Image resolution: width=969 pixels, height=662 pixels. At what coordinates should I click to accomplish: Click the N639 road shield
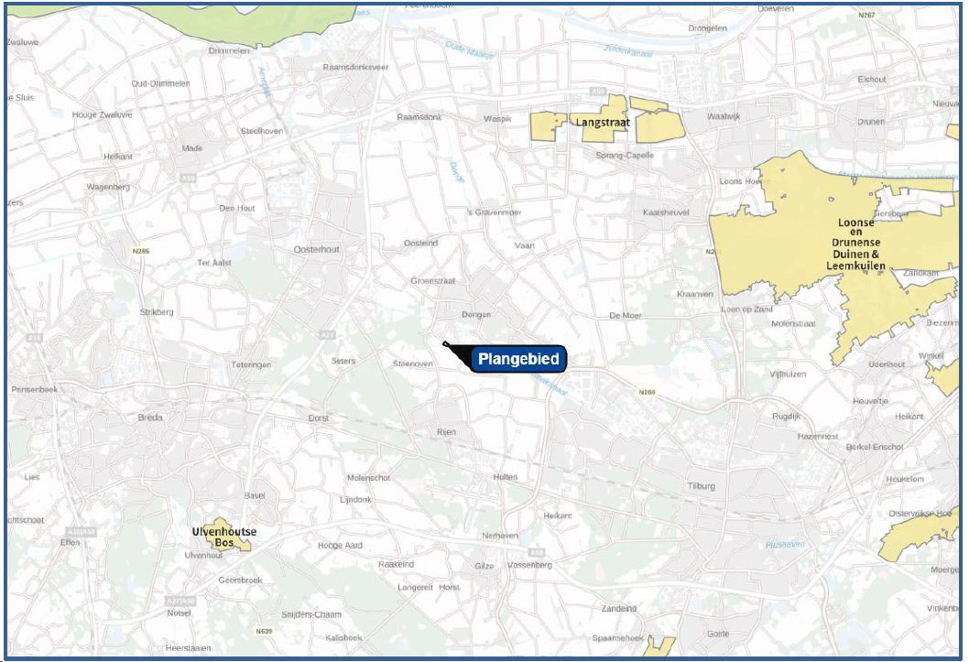click(x=264, y=631)
